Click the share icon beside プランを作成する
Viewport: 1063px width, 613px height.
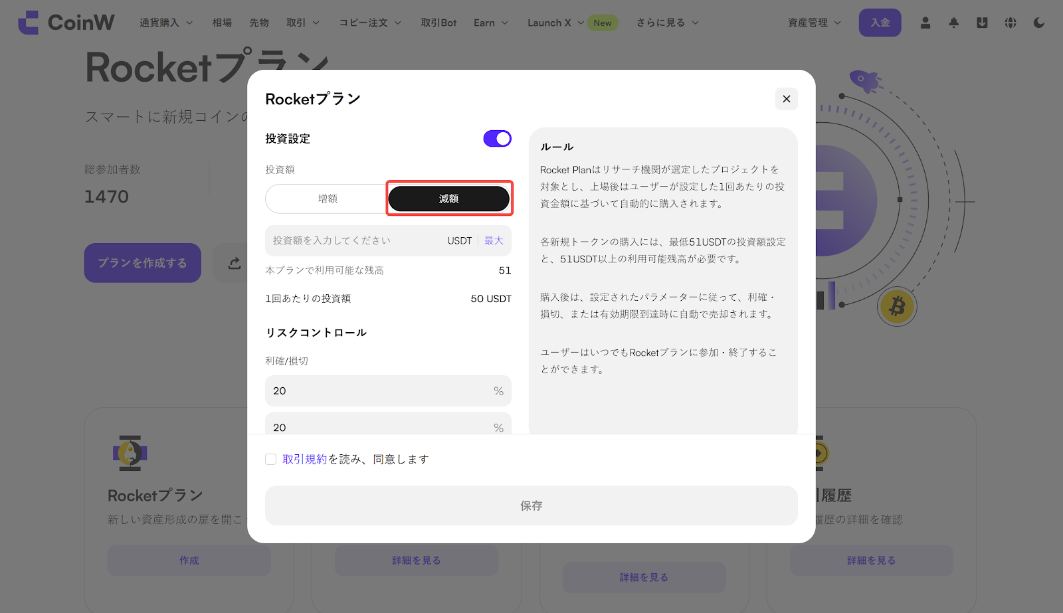pyautogui.click(x=234, y=263)
